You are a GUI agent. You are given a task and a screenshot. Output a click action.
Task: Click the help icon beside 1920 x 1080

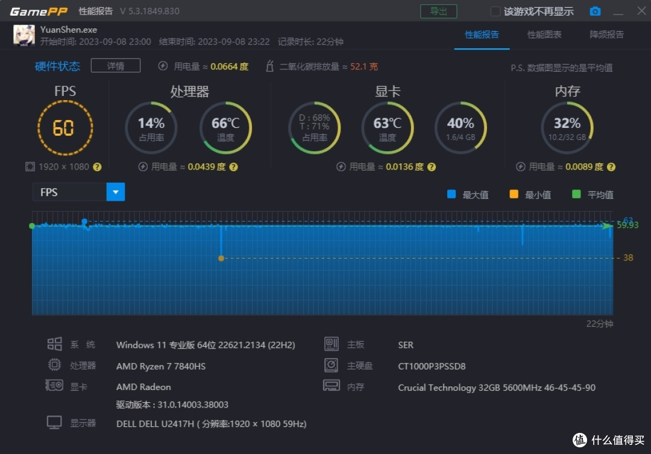97,167
